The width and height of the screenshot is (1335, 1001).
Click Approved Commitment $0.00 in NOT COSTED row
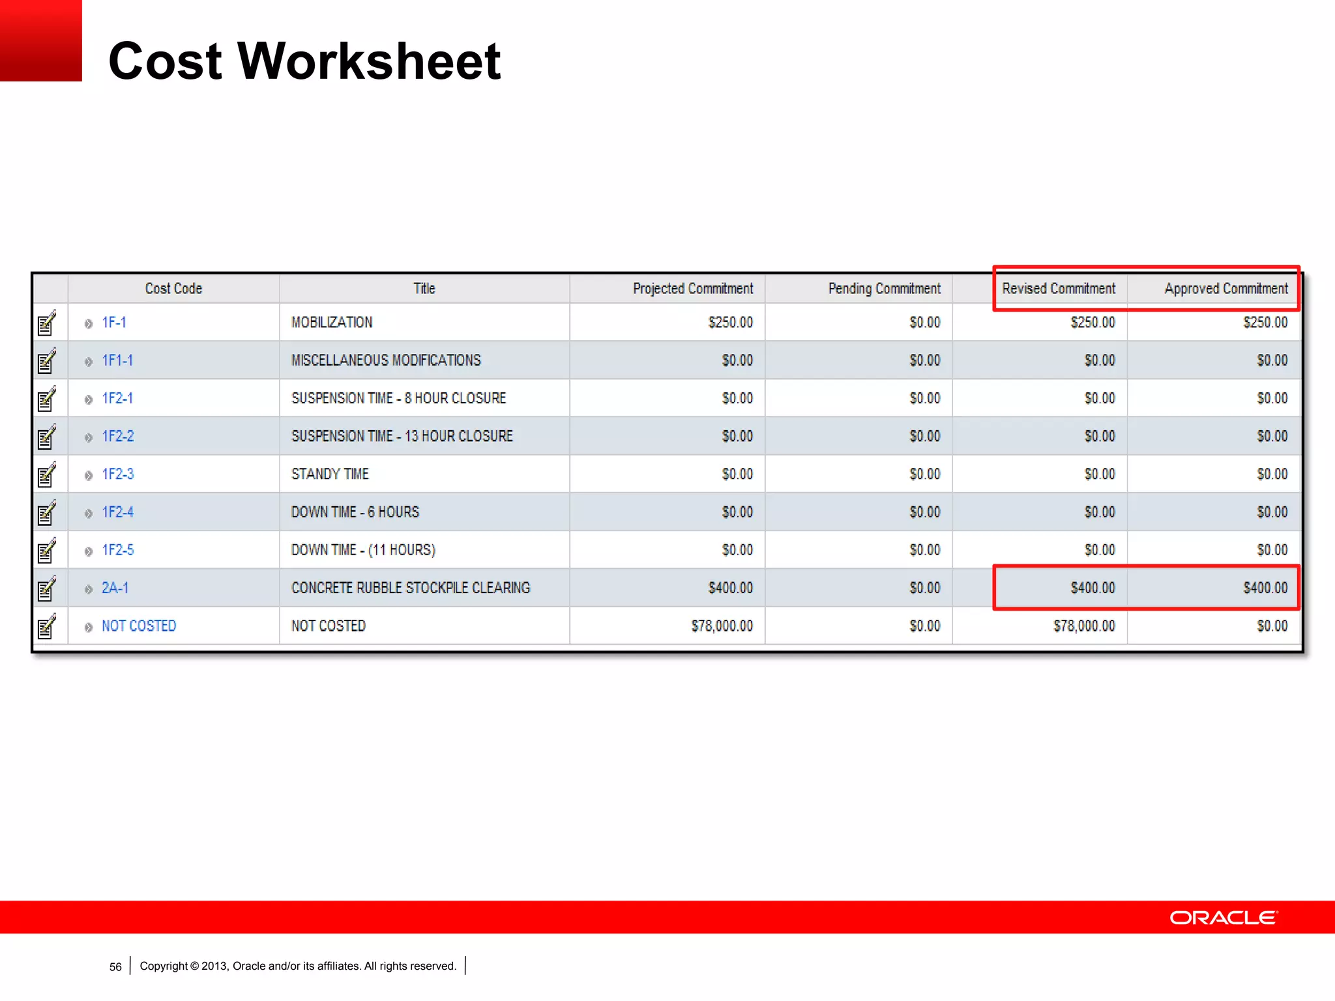(x=1272, y=626)
